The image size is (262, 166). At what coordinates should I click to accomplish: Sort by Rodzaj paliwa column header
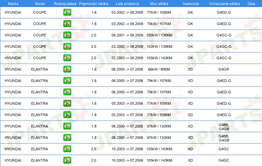[65, 4]
